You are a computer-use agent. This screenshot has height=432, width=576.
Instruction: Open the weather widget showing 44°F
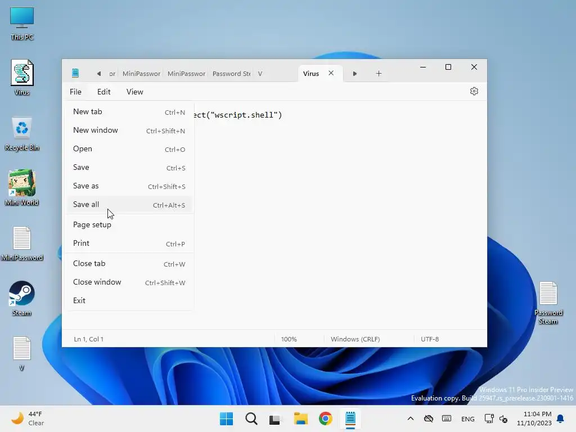pos(28,418)
